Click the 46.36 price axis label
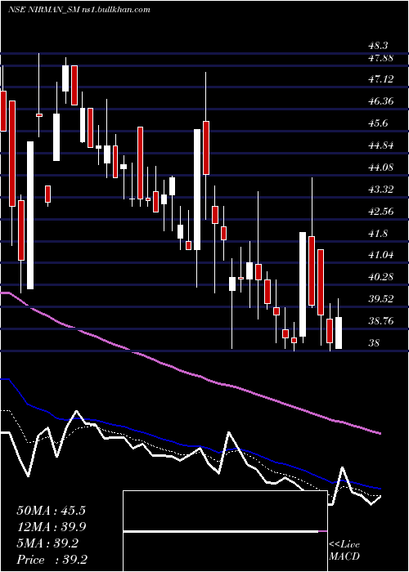The height and width of the screenshot is (572, 409). click(x=380, y=101)
